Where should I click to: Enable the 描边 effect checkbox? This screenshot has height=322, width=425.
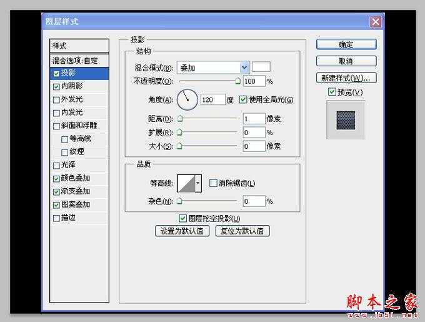(56, 218)
